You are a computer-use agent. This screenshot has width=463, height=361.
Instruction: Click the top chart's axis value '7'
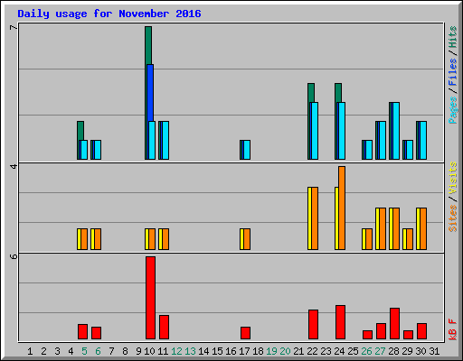click(14, 28)
